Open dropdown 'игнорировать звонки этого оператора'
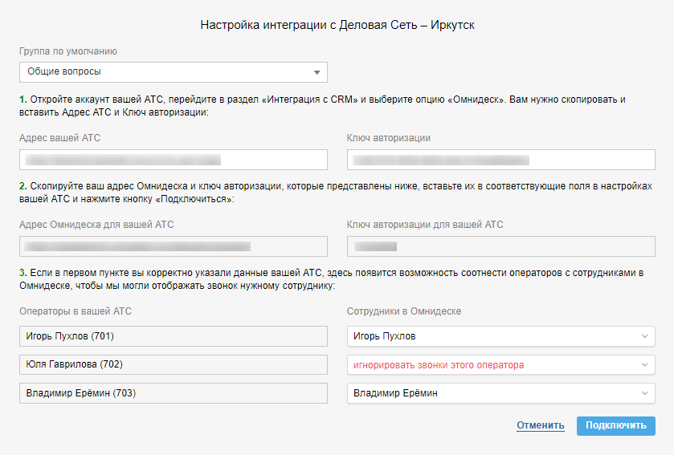 coord(500,365)
